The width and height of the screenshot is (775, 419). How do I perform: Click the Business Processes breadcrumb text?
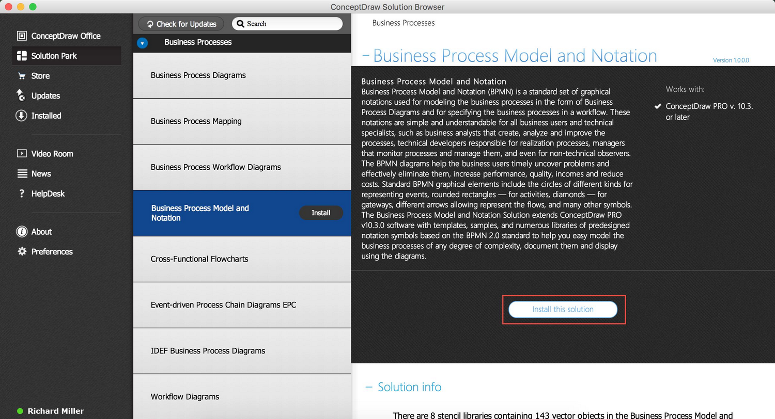404,23
